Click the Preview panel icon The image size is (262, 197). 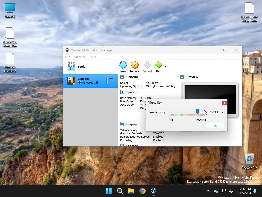point(182,77)
